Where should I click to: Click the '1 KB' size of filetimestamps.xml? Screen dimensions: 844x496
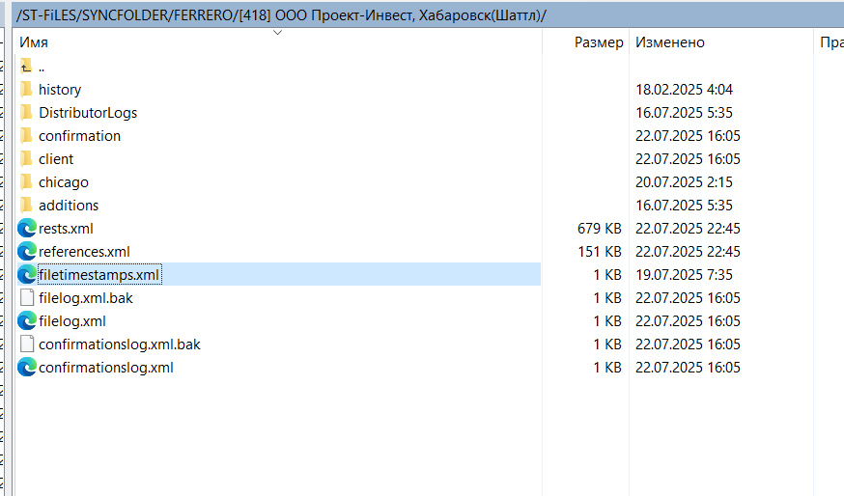(607, 274)
